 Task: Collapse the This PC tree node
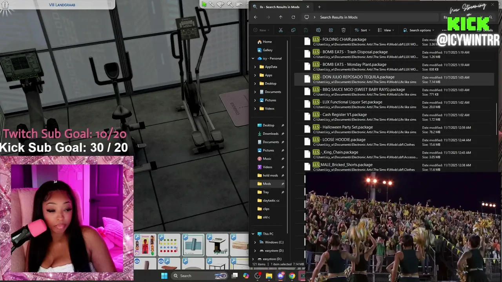tap(253, 234)
